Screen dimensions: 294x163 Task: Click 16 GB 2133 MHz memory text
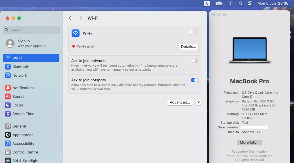click(254, 114)
